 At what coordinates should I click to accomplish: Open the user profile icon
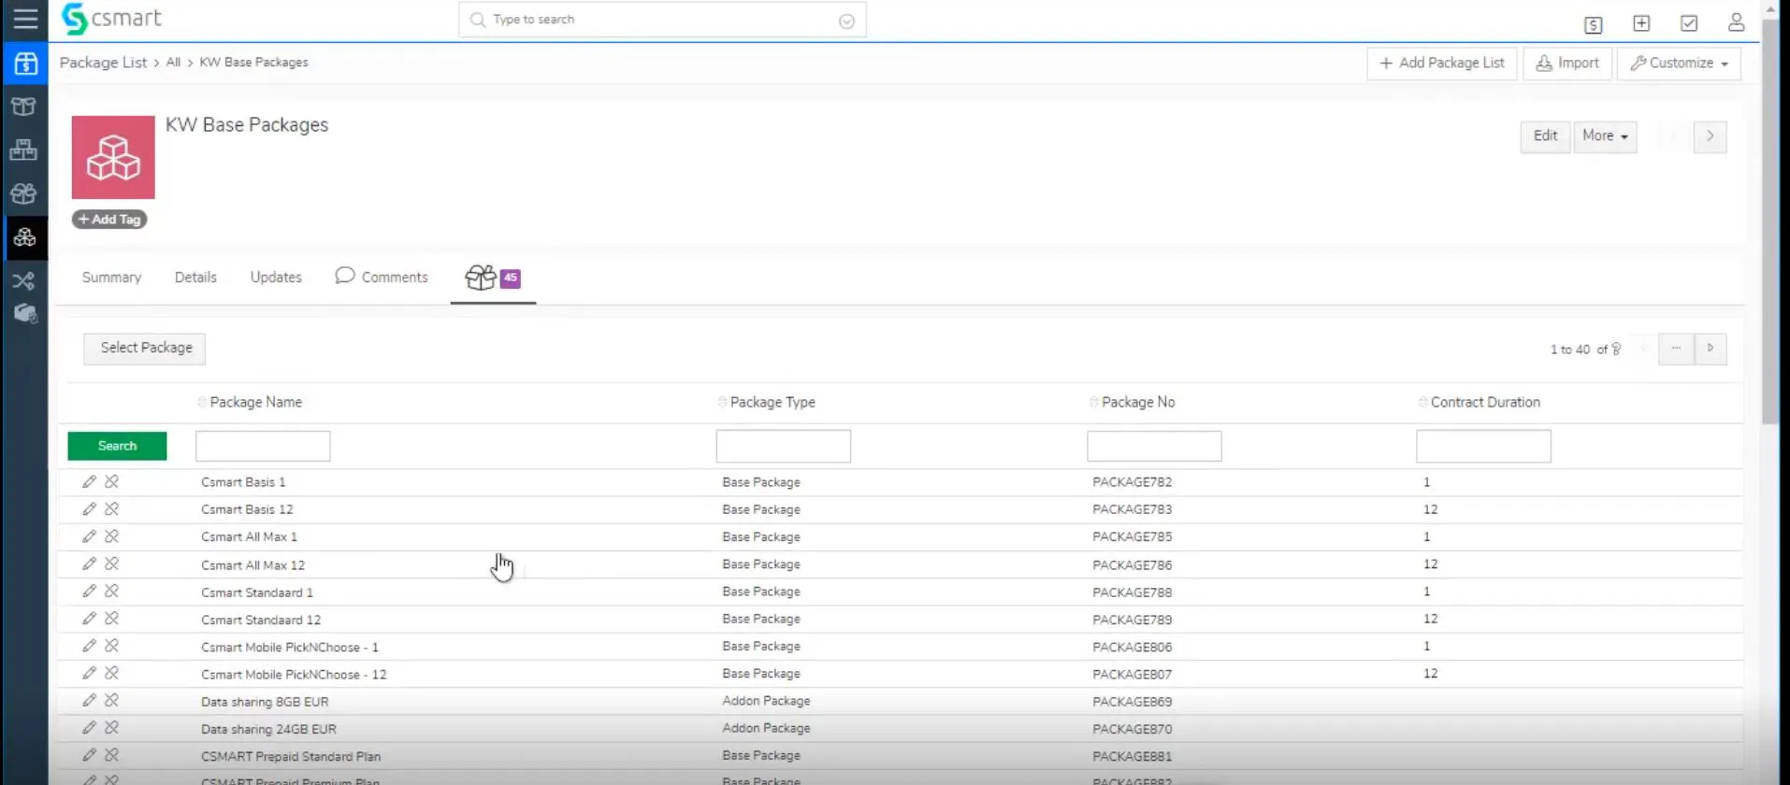[x=1737, y=22]
